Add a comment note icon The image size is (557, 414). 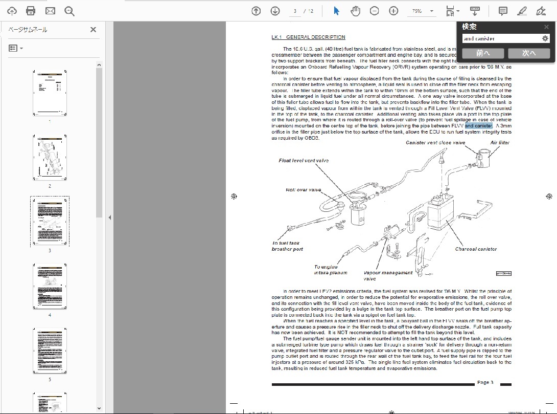(503, 11)
